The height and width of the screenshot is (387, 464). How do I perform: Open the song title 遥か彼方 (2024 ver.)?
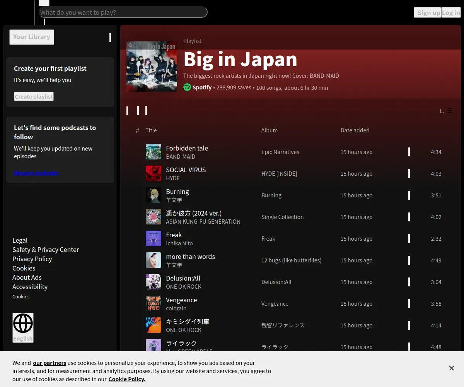coord(194,213)
